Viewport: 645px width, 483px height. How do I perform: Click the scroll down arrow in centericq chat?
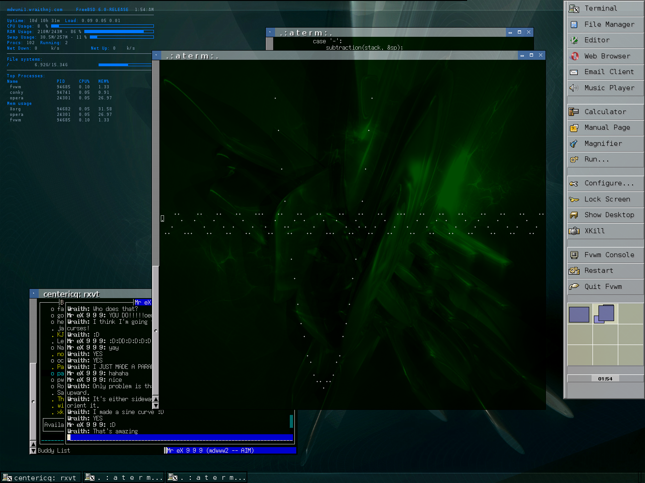click(156, 406)
